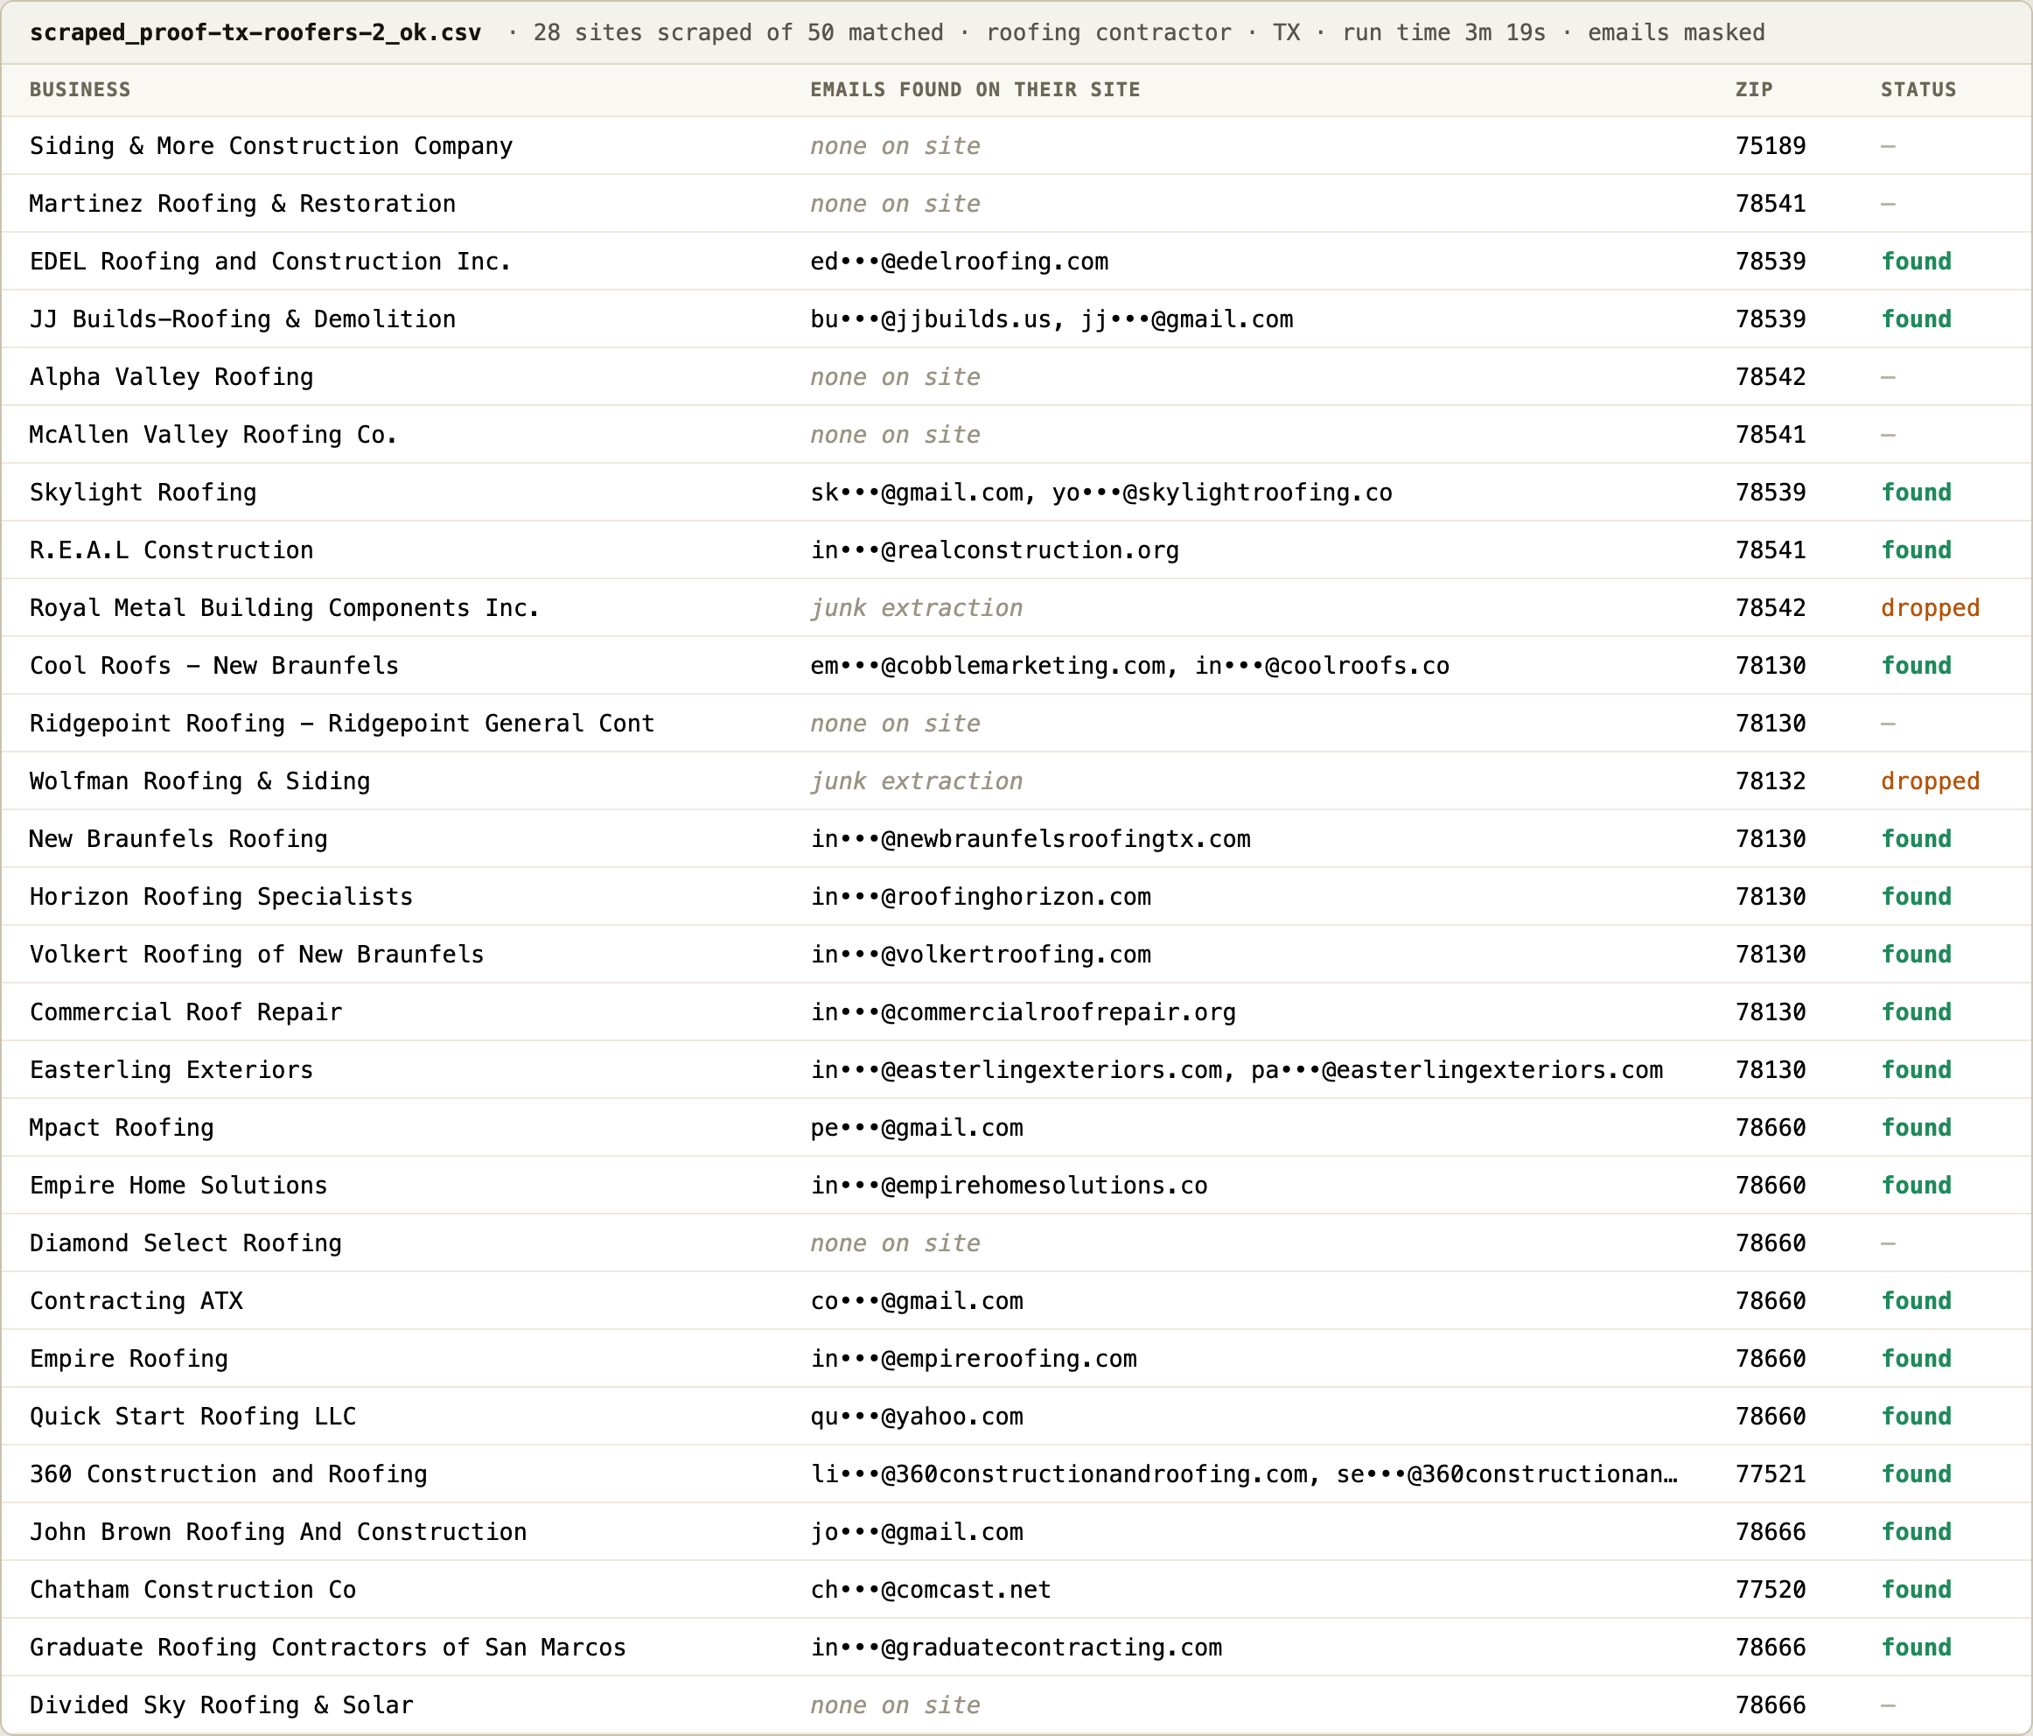Viewport: 2033px width, 1736px height.
Task: Select Diamond Select Roofing name
Action: 185,1243
